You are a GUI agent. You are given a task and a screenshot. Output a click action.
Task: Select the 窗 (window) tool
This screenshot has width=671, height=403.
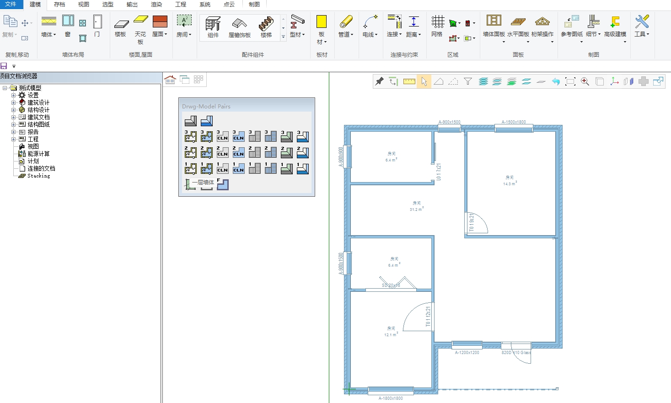68,26
